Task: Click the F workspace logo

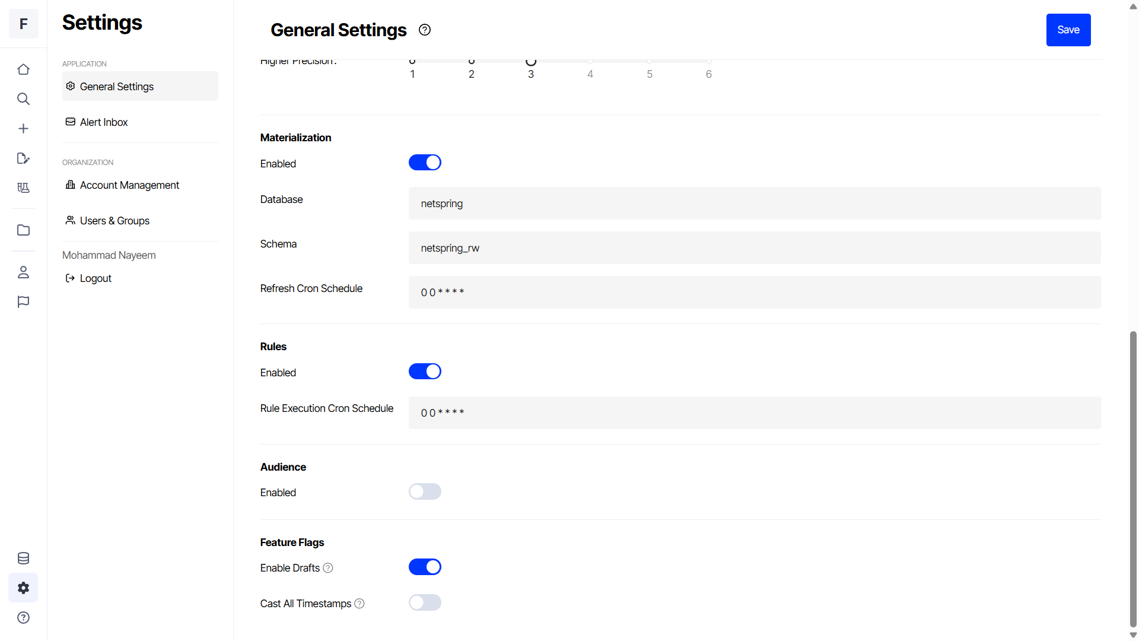Action: click(23, 24)
